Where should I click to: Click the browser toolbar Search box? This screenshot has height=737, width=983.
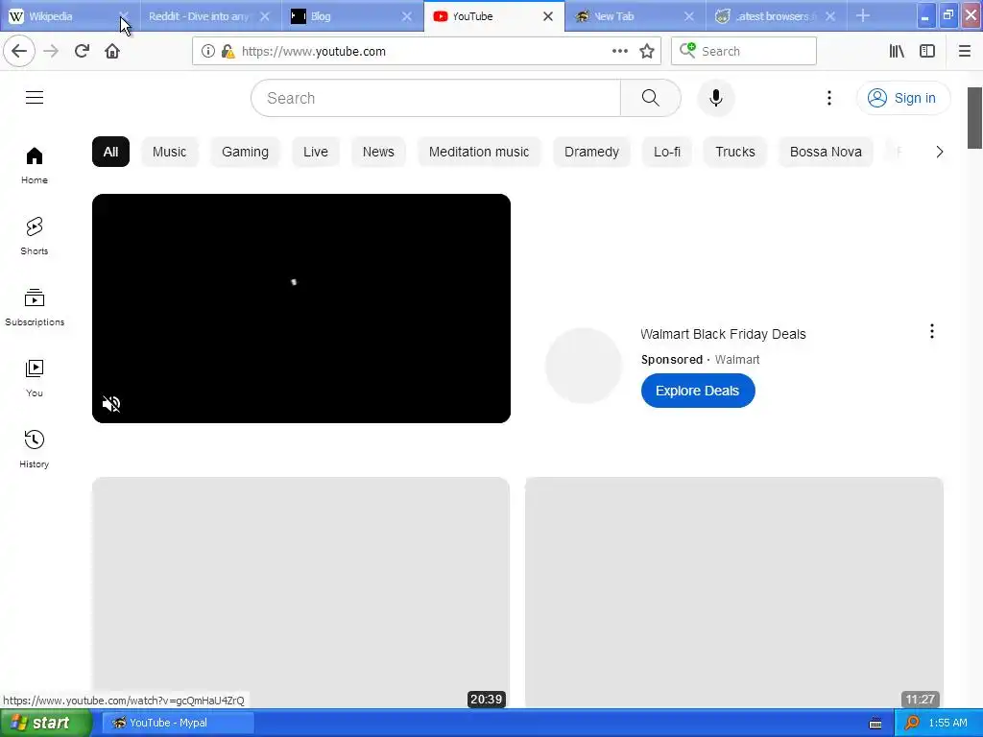pos(744,52)
